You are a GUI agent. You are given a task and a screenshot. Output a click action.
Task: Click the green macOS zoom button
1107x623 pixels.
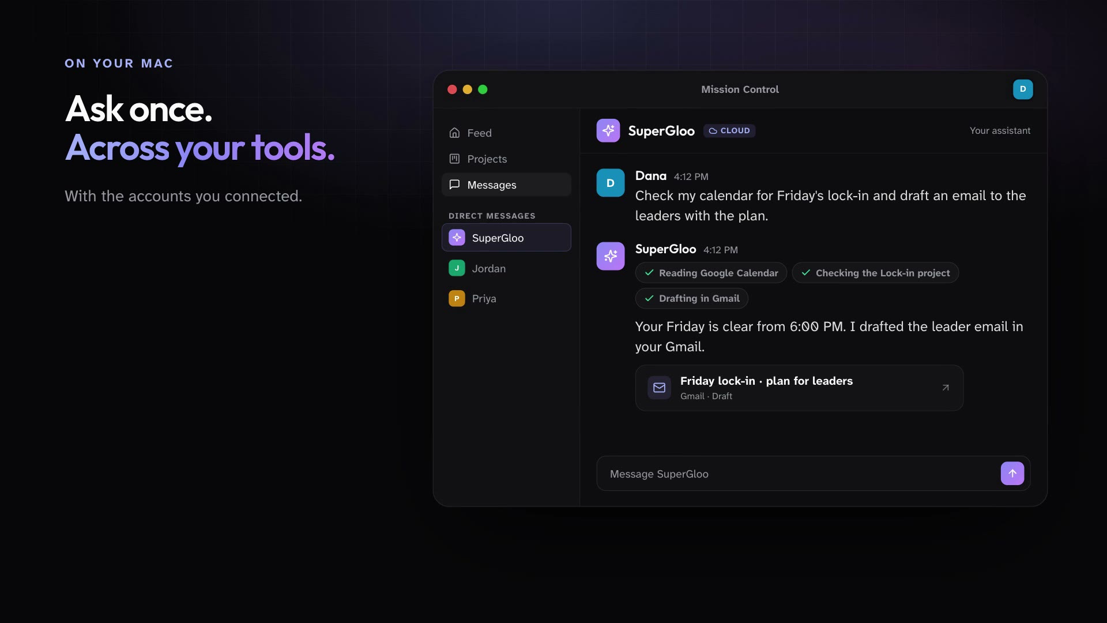[483, 89]
